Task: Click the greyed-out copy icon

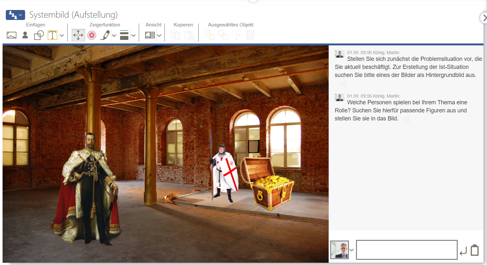Action: 176,35
